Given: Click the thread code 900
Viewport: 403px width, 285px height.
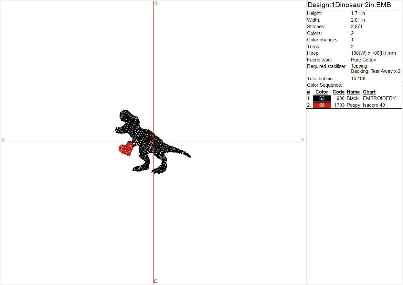Looking at the screenshot, I should click(340, 98).
